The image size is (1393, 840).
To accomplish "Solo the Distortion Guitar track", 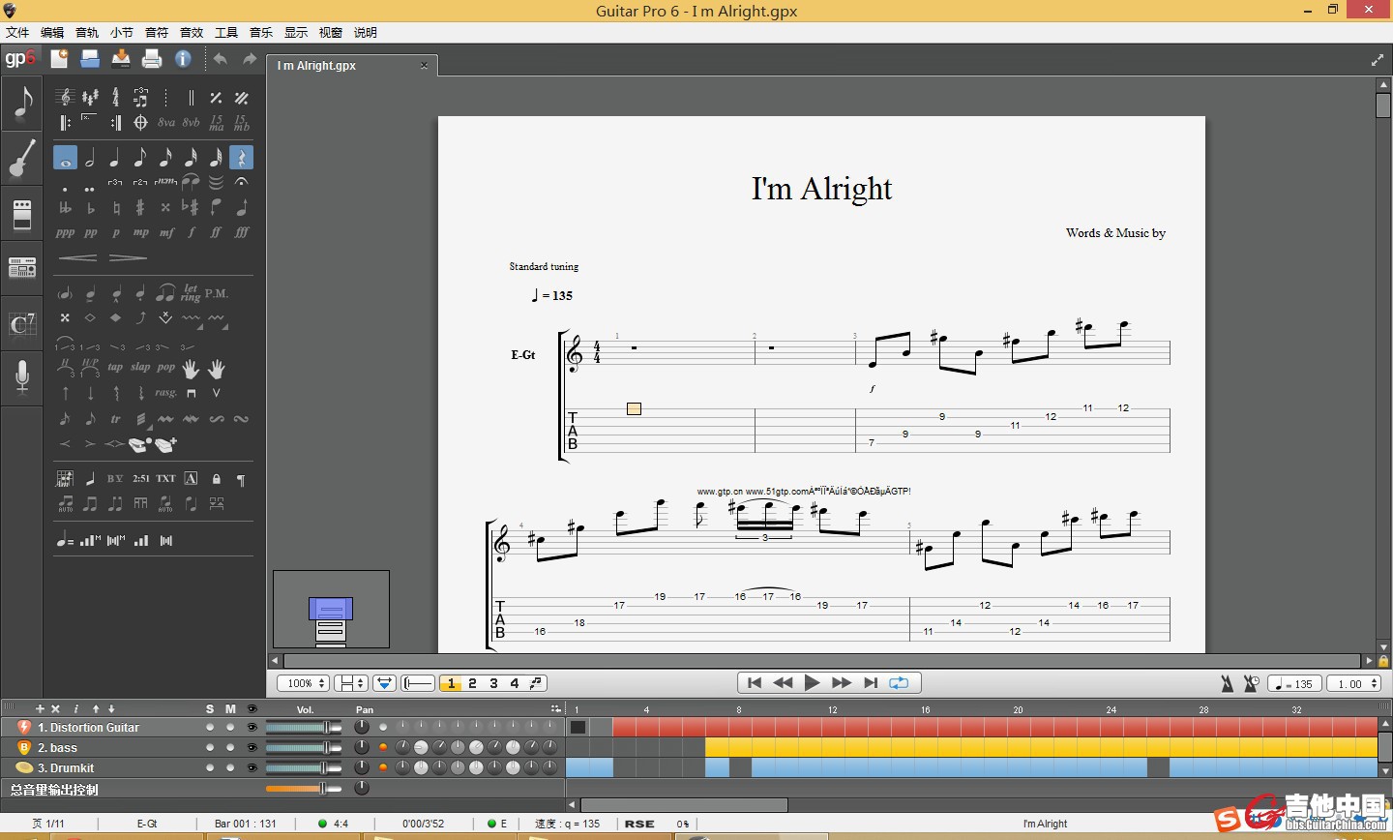I will tap(210, 728).
